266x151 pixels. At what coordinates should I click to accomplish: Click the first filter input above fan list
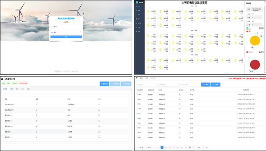coord(146,84)
